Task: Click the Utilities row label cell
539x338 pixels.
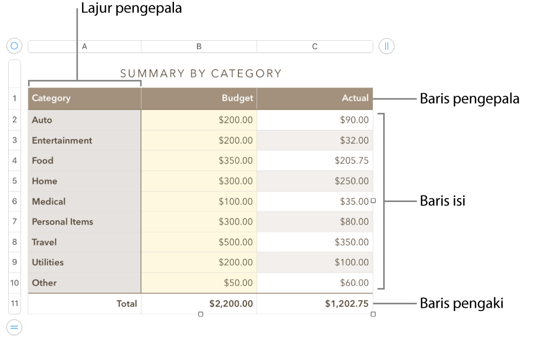Action: (84, 262)
